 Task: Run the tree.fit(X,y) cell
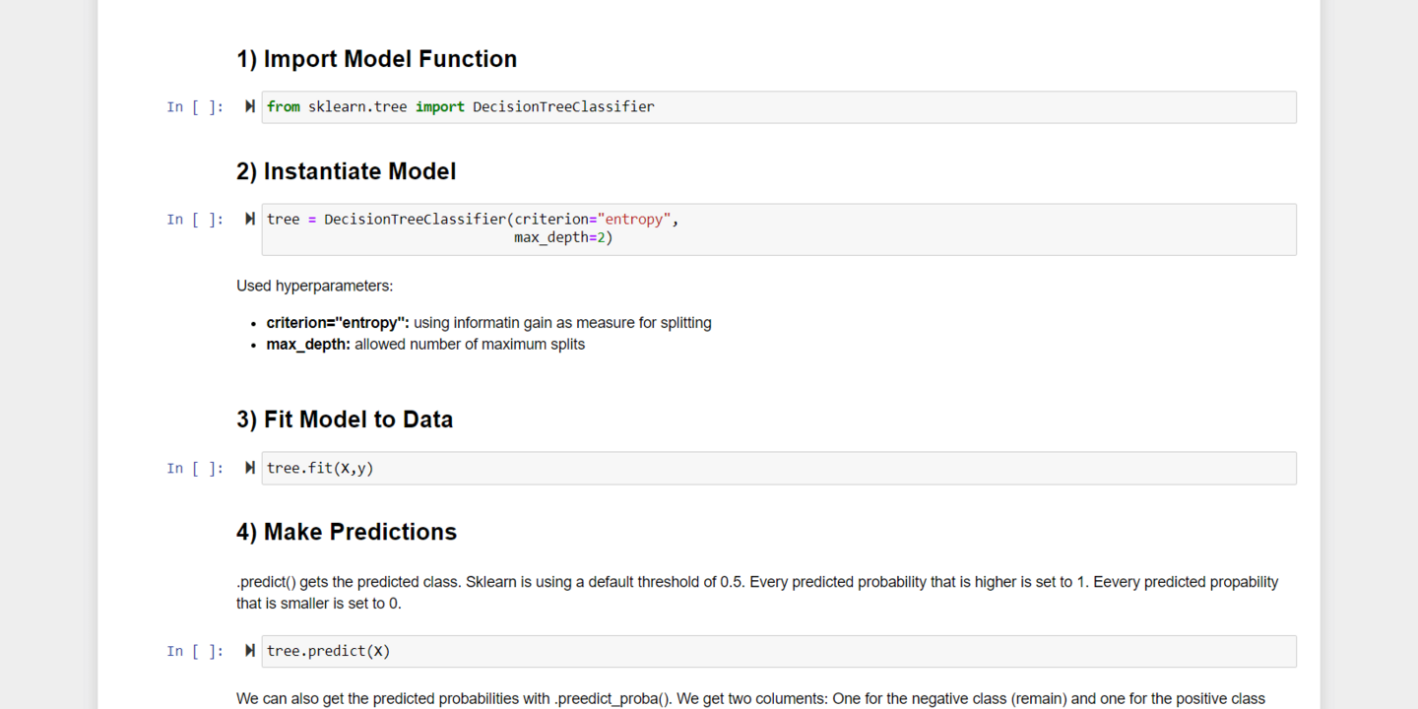click(x=250, y=468)
